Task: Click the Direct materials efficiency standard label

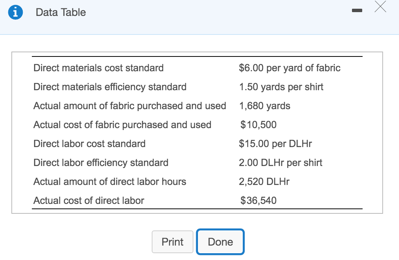Action: tap(110, 87)
